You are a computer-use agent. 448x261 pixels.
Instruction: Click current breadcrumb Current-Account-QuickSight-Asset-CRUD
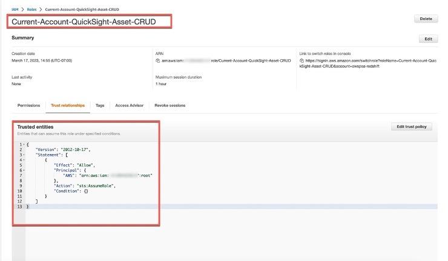pyautogui.click(x=82, y=10)
